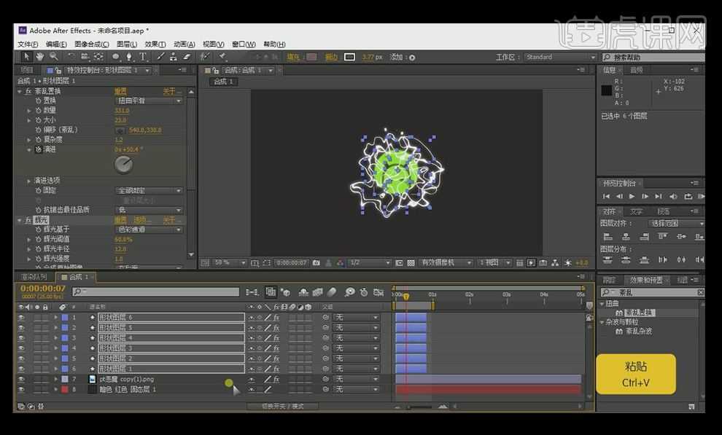Select the Zoom magnifier tool

[53, 57]
